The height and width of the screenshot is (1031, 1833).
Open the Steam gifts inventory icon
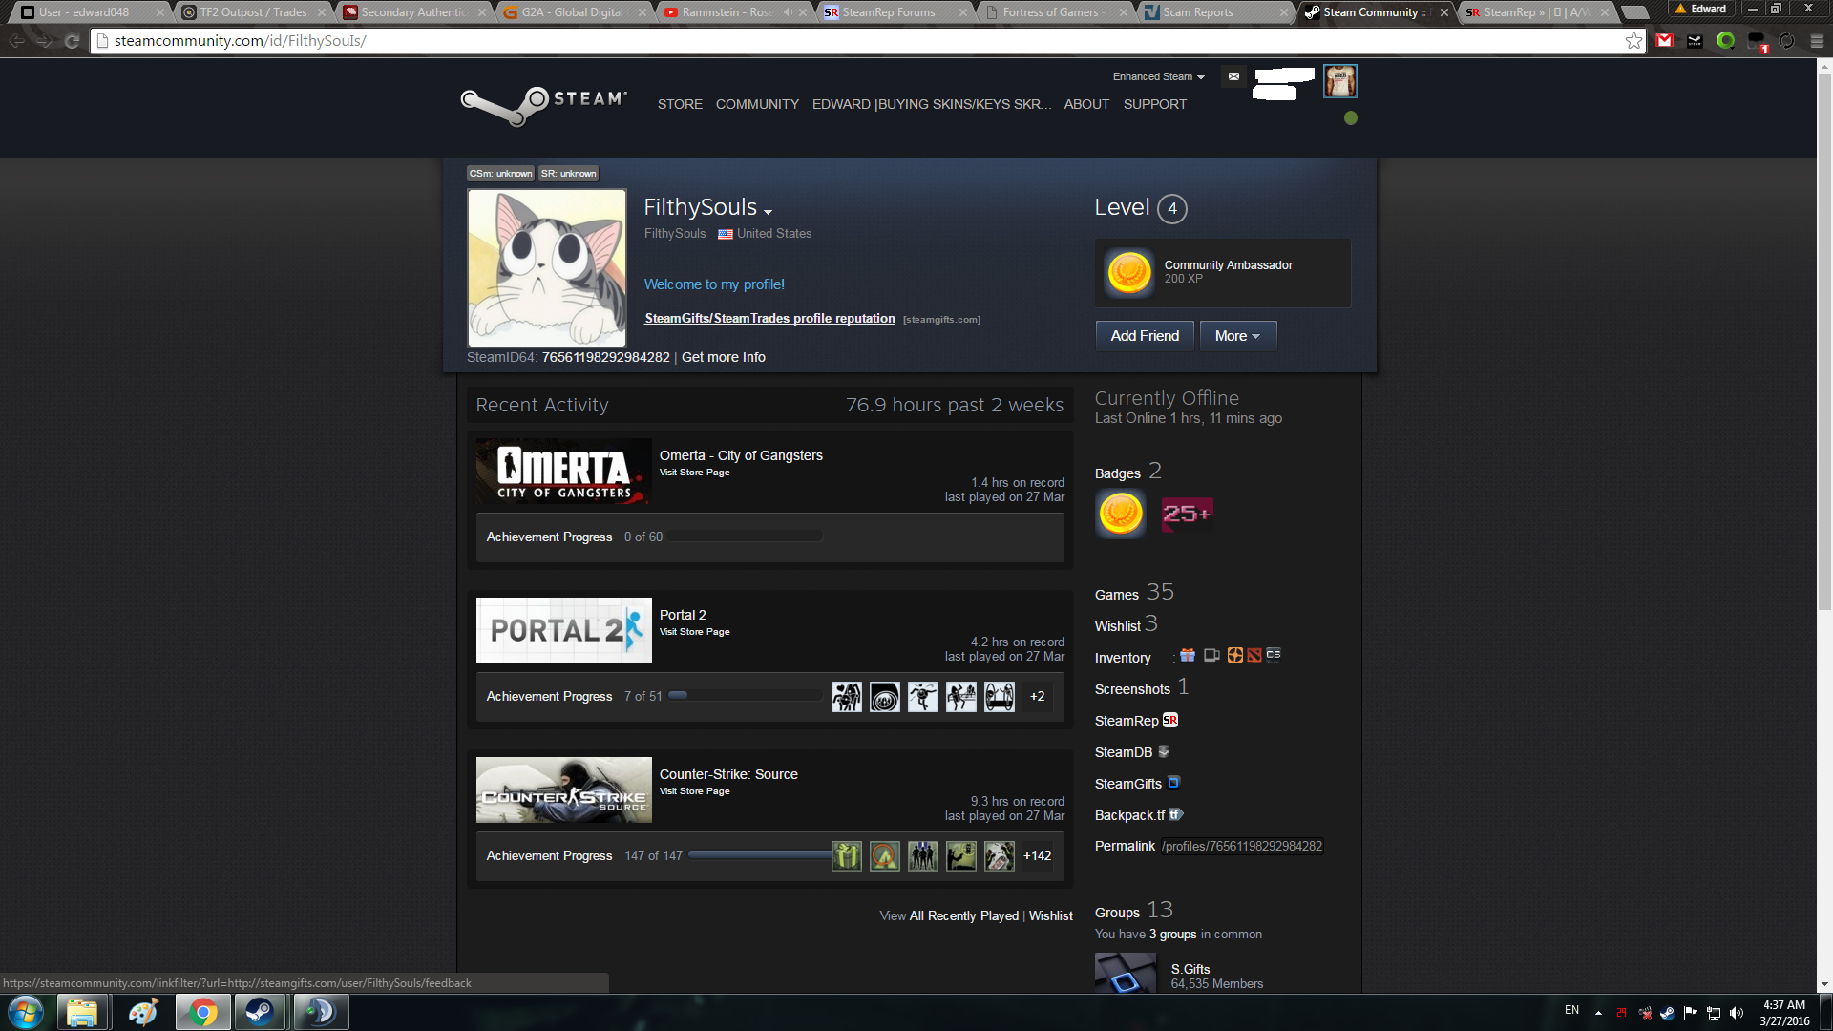[x=1188, y=655]
